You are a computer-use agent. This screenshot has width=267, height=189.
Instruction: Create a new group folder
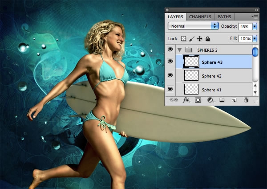point(222,100)
